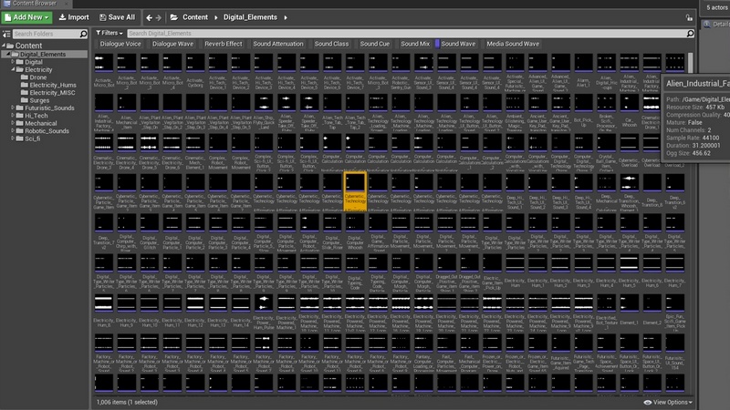Go forward with the right arrow icon

pos(161,16)
